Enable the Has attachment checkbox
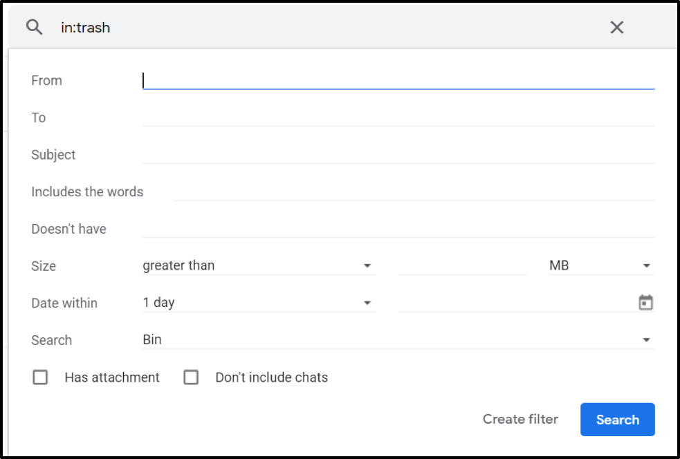 (x=41, y=377)
